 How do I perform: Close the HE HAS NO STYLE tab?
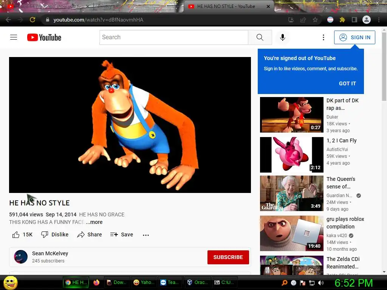pos(268,6)
